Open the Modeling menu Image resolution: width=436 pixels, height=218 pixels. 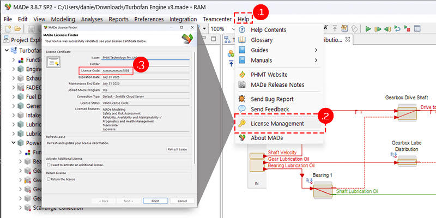[x=63, y=19]
